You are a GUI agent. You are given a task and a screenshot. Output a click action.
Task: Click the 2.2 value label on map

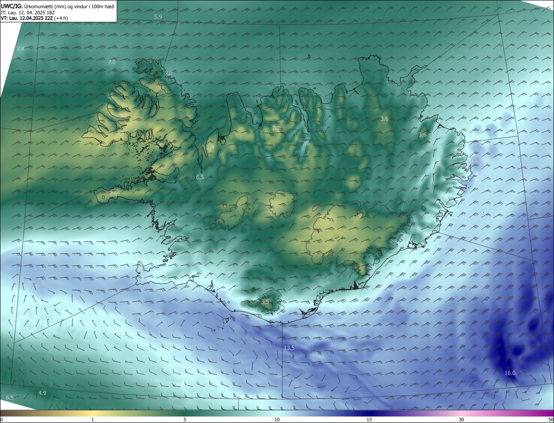275,203
